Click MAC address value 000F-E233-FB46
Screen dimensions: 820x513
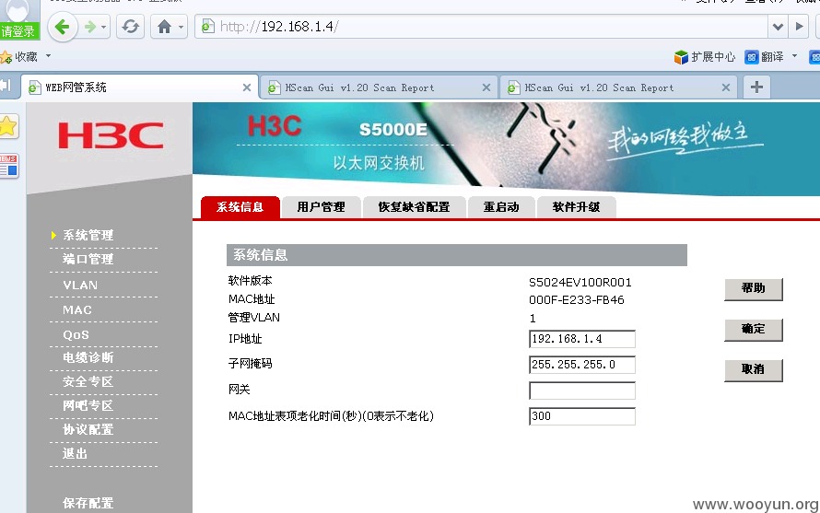click(576, 300)
